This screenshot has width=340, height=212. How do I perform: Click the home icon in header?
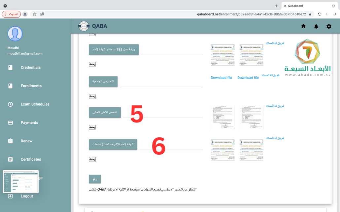pyautogui.click(x=303, y=26)
